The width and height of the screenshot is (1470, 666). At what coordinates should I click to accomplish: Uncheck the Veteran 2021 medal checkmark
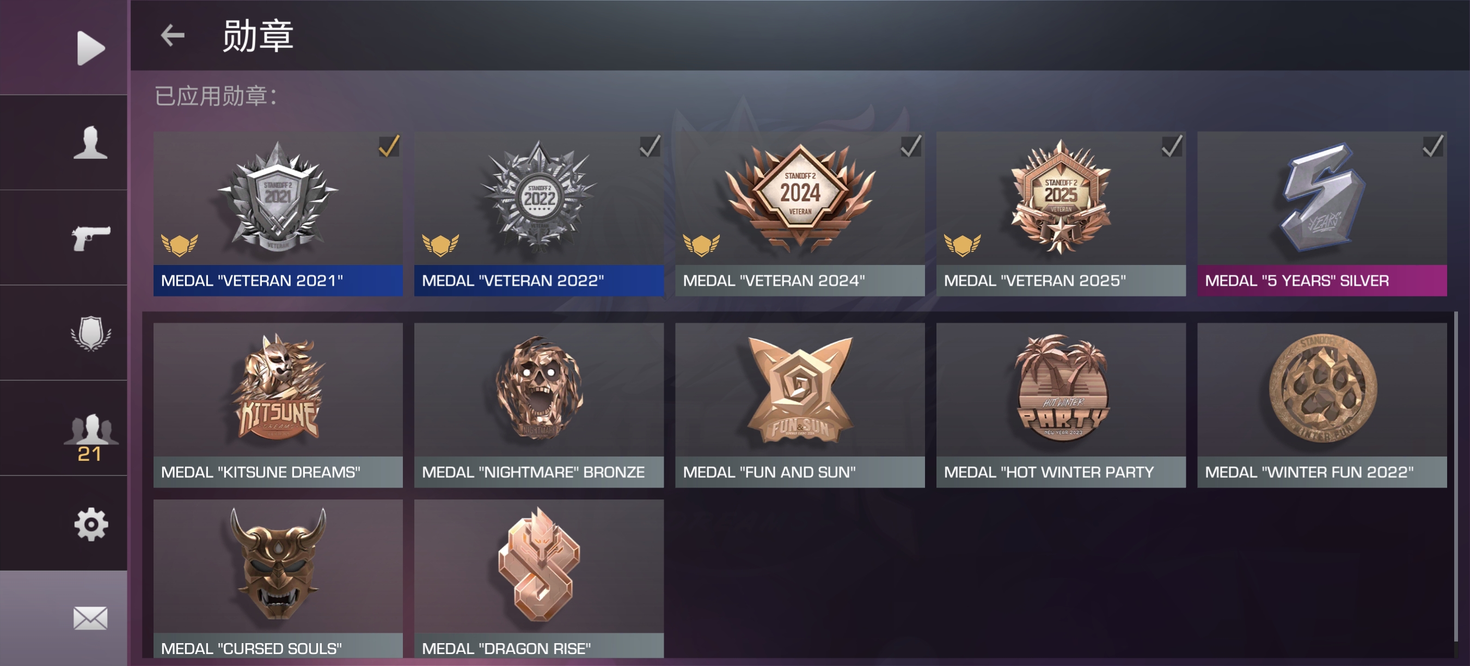click(389, 146)
